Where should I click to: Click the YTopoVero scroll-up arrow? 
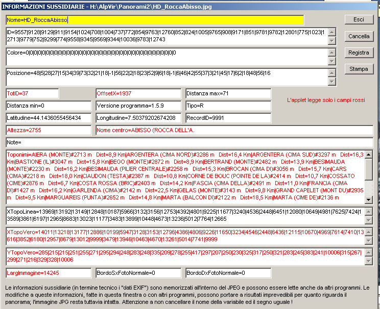pyautogui.click(x=369, y=252)
